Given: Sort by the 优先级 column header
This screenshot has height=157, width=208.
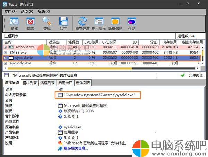Looking at the screenshot, I should coord(57,42).
